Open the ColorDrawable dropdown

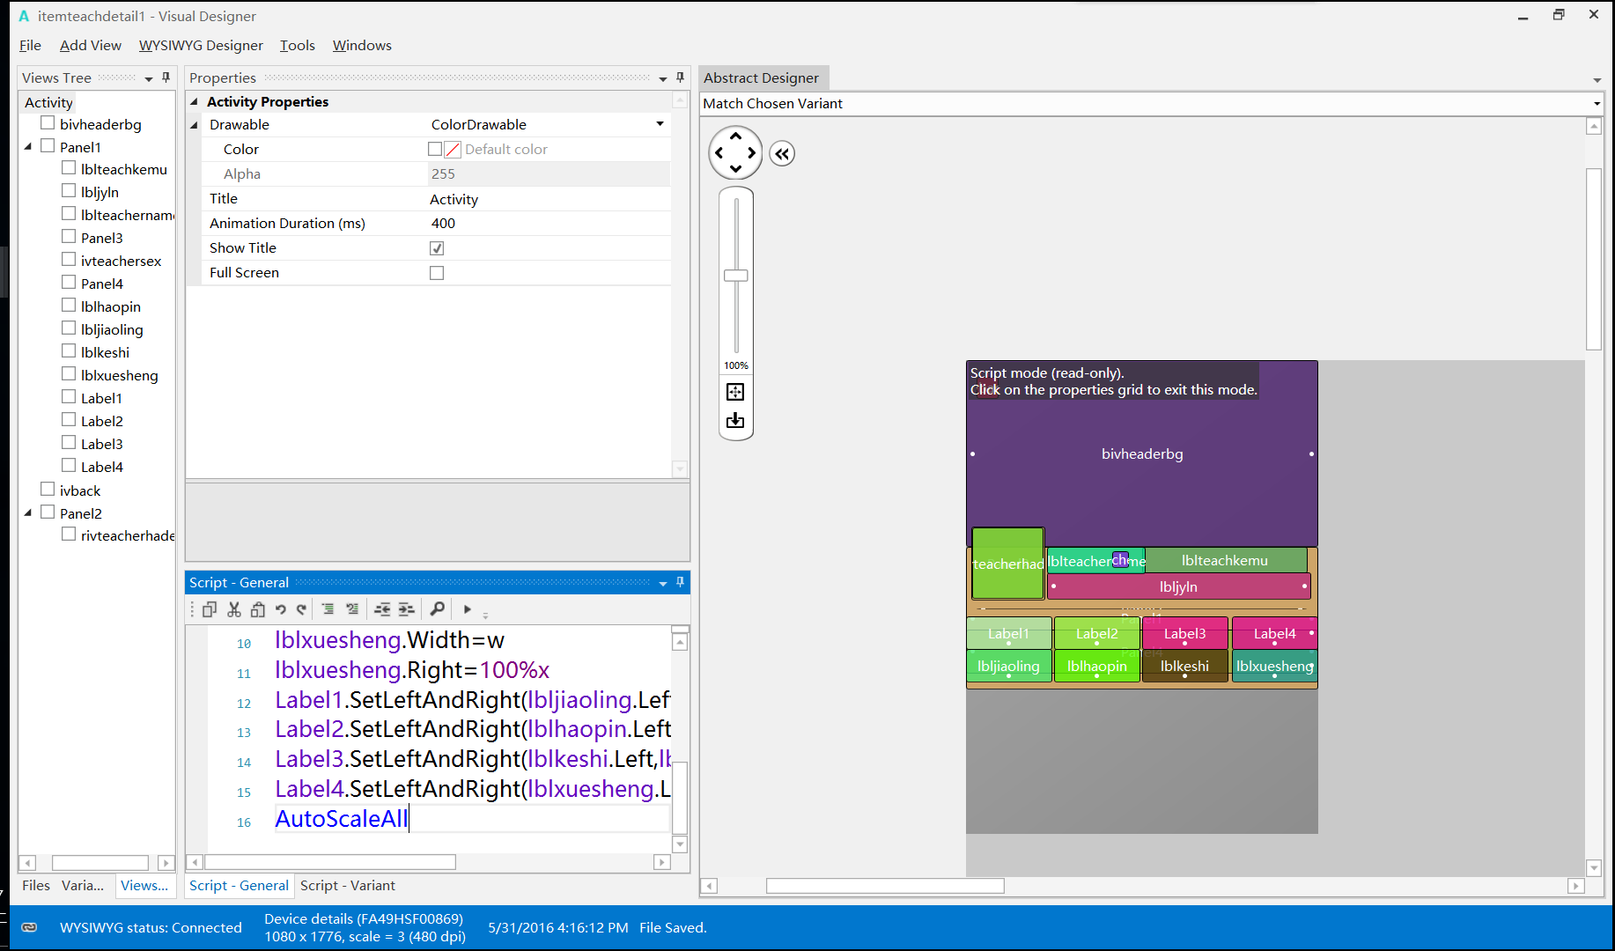click(x=660, y=124)
